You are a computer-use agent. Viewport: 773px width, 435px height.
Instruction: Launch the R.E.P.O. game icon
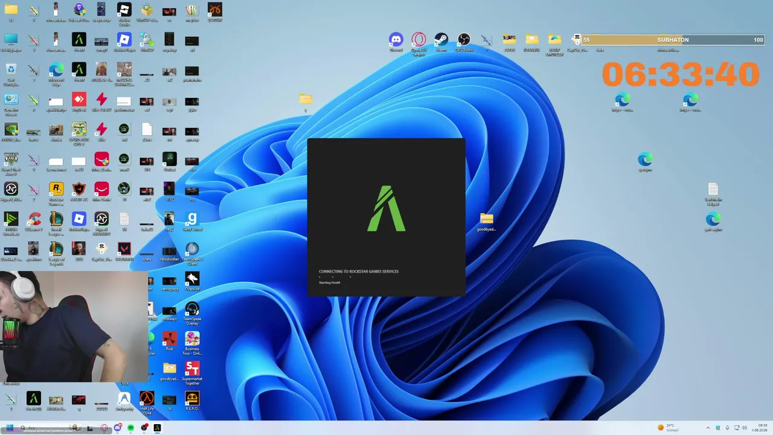tap(192, 401)
